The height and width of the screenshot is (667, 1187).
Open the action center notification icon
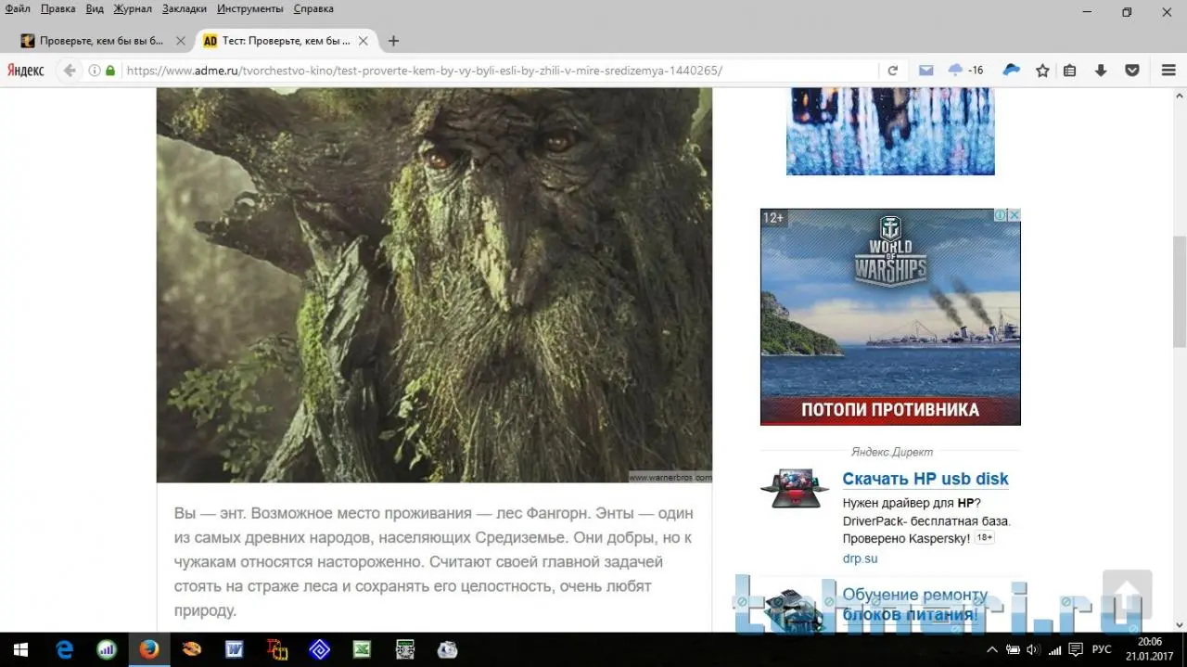click(x=1076, y=649)
